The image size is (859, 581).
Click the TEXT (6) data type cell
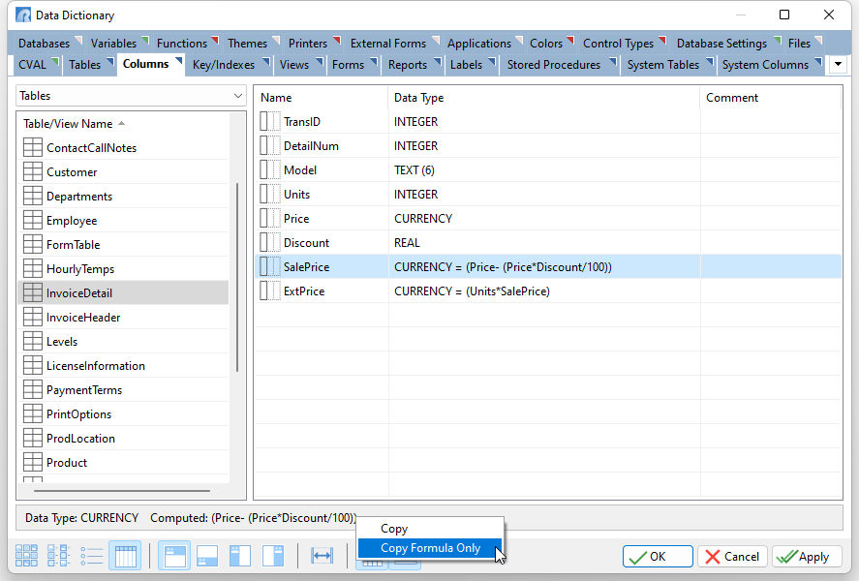point(414,169)
